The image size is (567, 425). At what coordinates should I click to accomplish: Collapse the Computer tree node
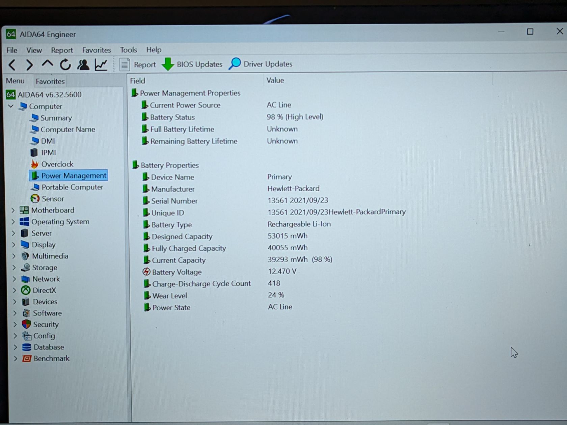pos(11,106)
